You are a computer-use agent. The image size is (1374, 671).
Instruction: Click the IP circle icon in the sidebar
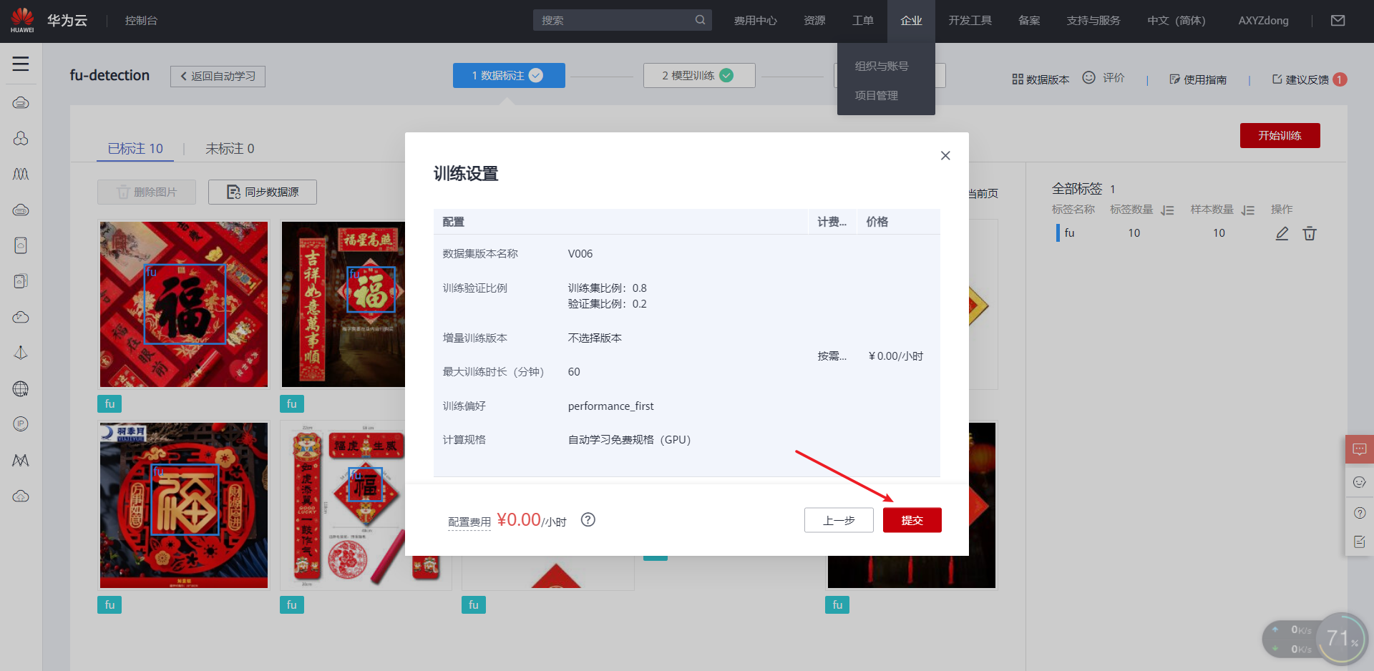click(x=21, y=424)
